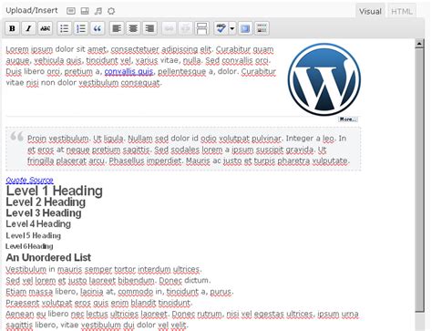
Task: Open the Quote Source link
Action: coord(30,180)
